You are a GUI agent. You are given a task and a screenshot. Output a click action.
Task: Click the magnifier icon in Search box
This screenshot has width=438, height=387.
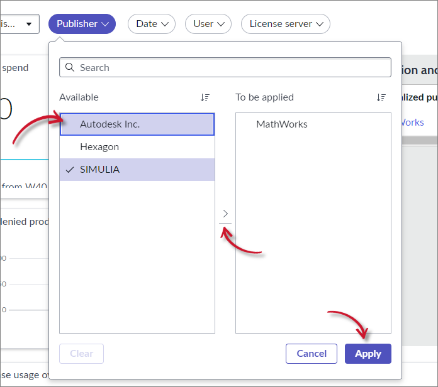[70, 67]
